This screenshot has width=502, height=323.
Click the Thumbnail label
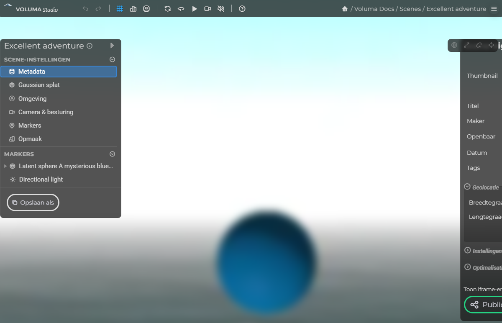tap(482, 76)
